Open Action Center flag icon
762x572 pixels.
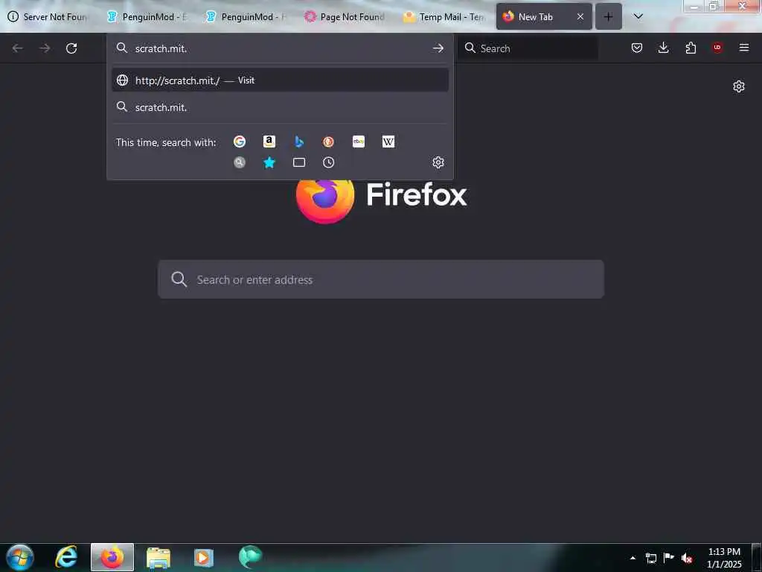(669, 557)
